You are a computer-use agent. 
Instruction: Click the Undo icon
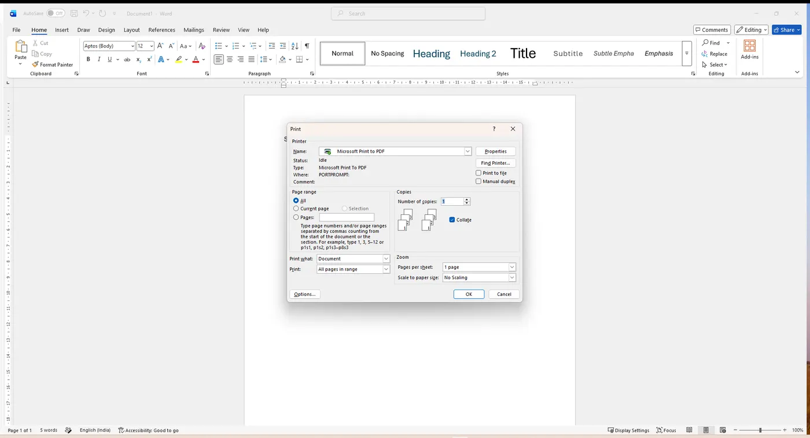[x=86, y=13]
